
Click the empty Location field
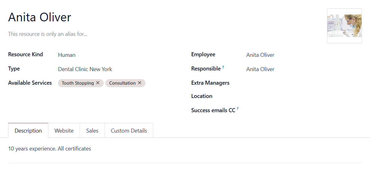(304, 96)
